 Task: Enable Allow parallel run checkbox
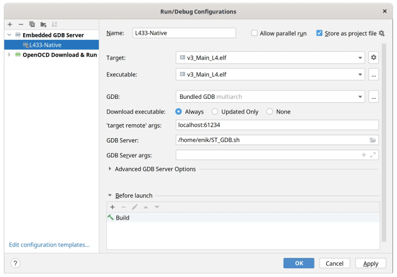(254, 33)
